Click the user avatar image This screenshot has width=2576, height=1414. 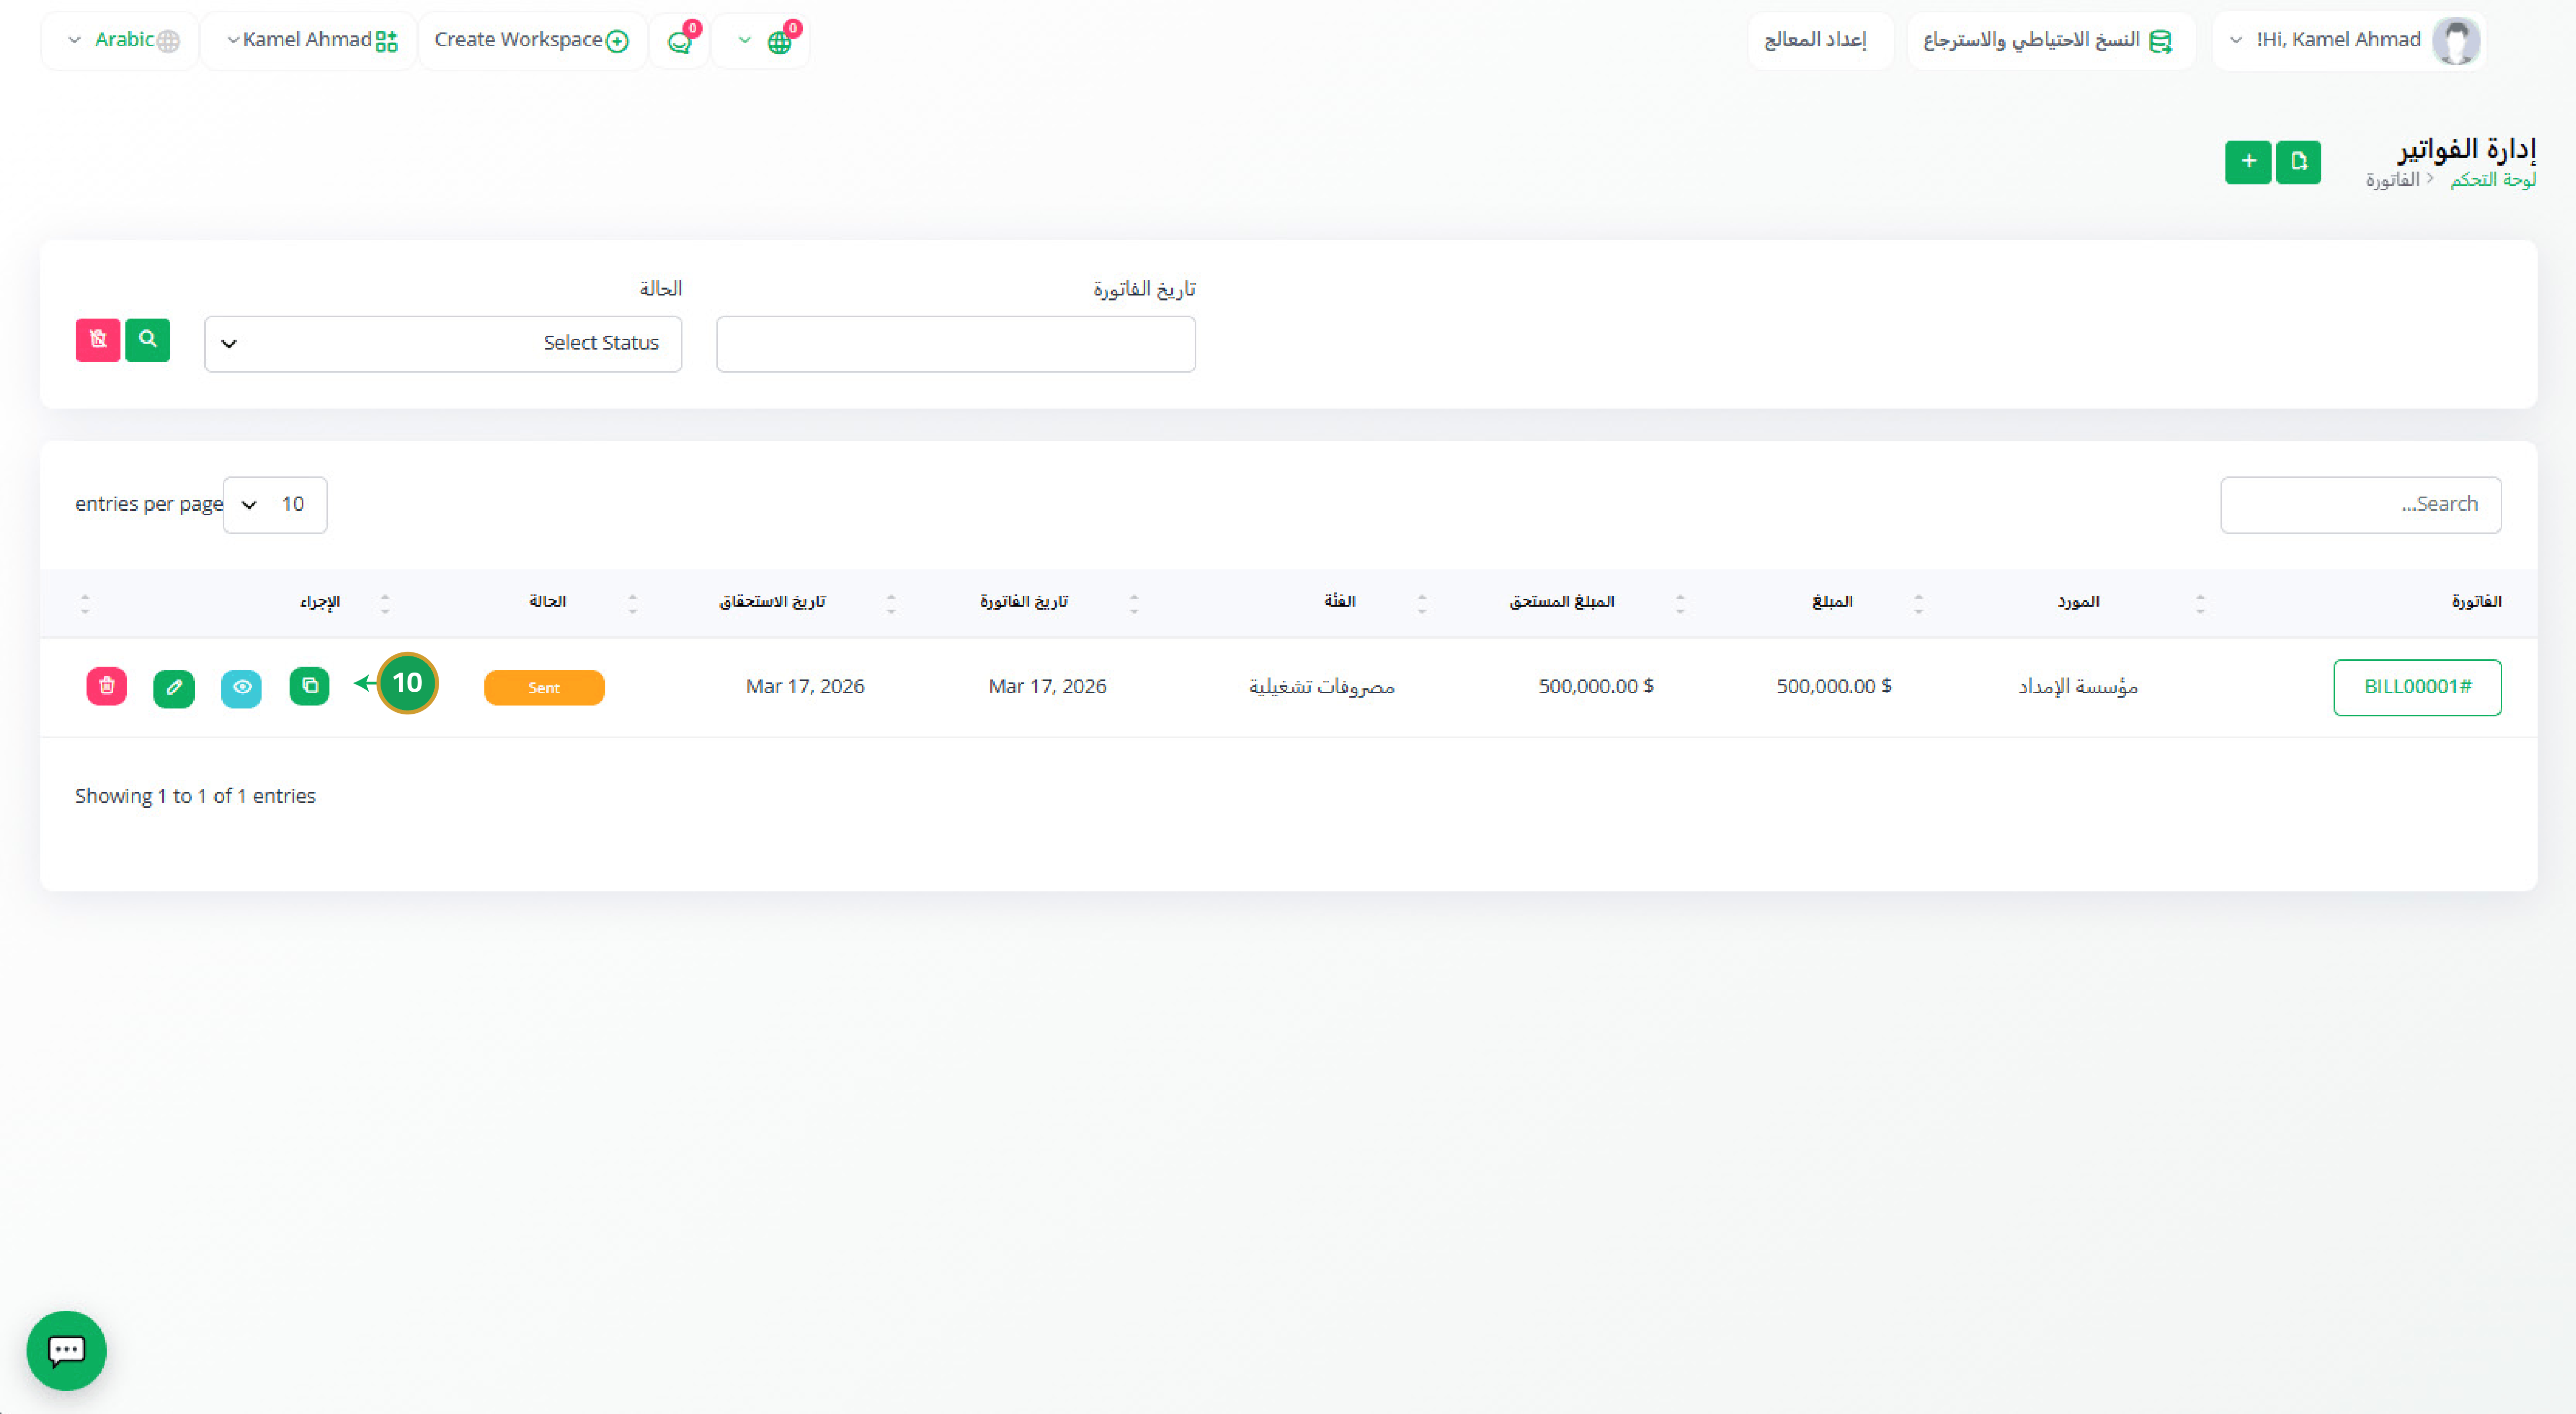2455,41
